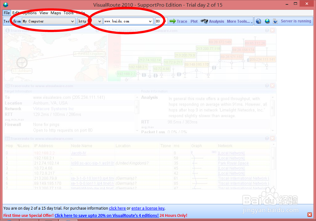Select hop node 69.65.112.26 on graph
Viewport: 316px width, 221px height.
255,43
